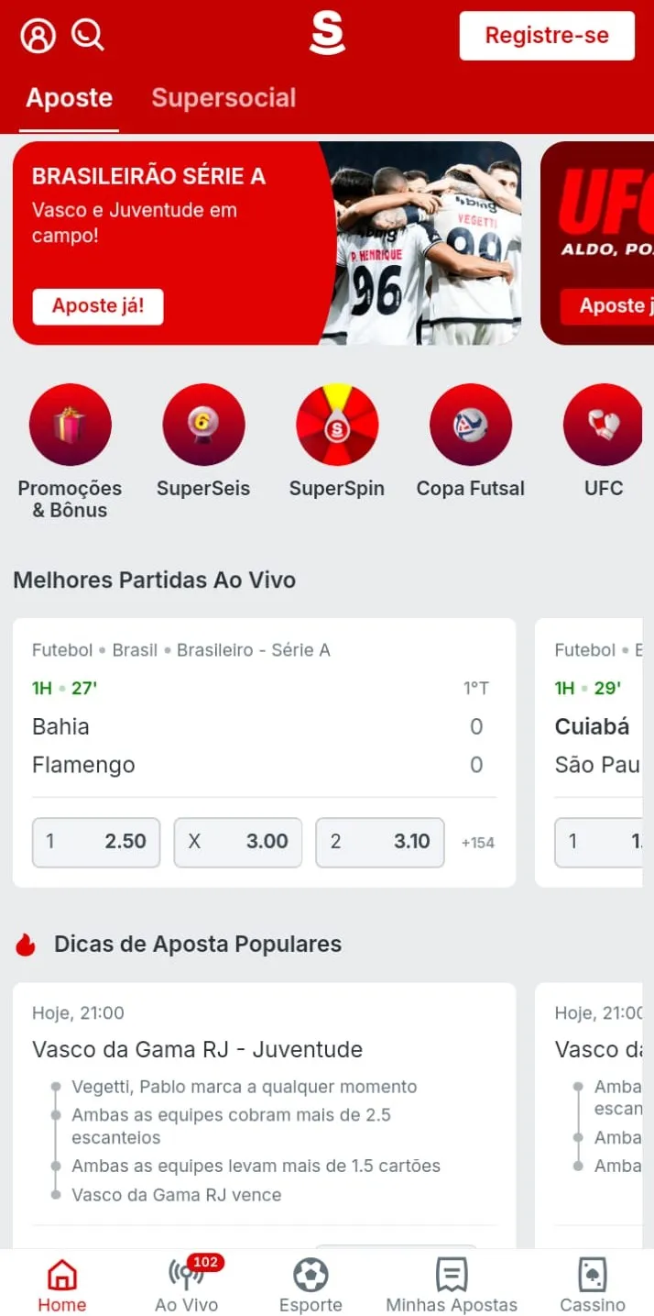Select the Copa Futsal icon
This screenshot has width=654, height=1316.
click(x=470, y=424)
